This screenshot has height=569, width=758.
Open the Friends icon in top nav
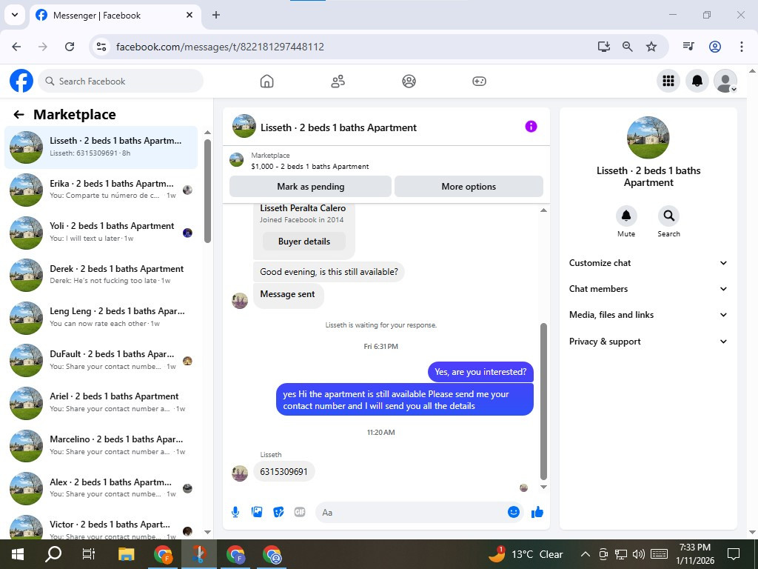[x=338, y=81]
